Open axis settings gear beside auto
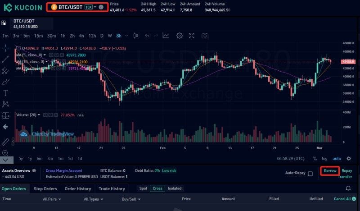Viewport: 360px width, 211px height. (x=349, y=158)
